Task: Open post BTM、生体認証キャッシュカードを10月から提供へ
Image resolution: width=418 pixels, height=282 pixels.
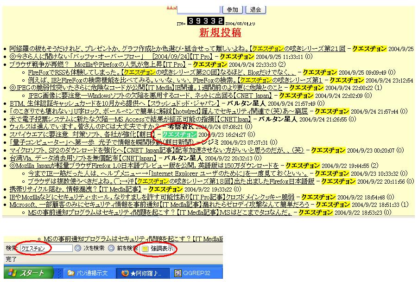Action: pyautogui.click(x=114, y=103)
